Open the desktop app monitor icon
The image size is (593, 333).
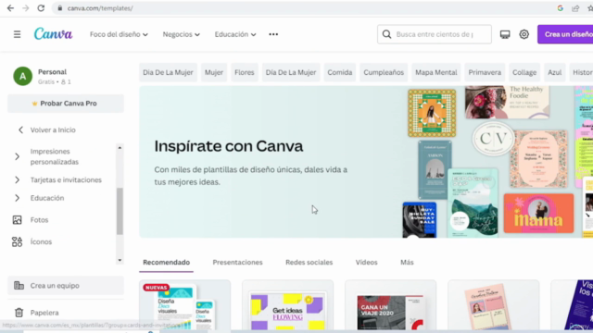pyautogui.click(x=505, y=34)
